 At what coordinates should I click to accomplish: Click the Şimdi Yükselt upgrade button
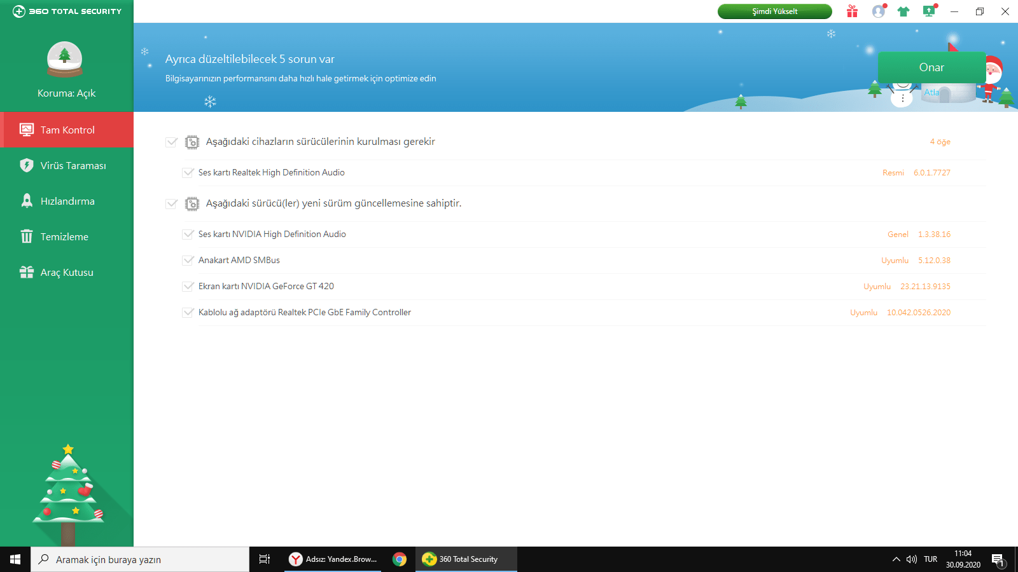[x=775, y=11]
